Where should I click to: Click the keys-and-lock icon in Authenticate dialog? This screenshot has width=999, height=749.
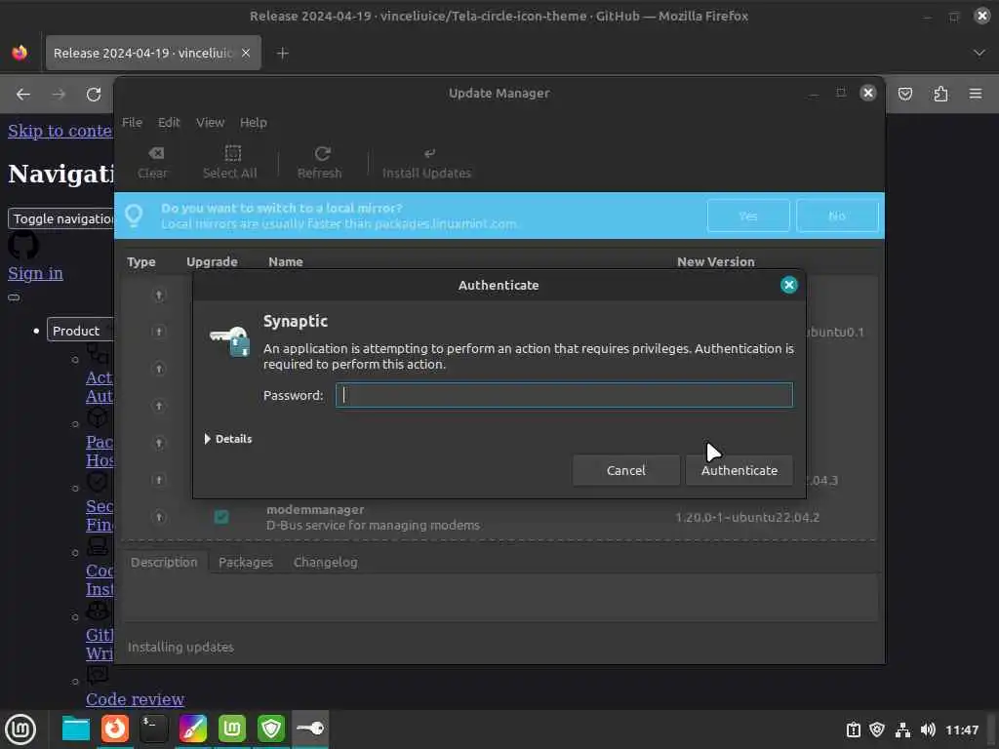pyautogui.click(x=230, y=340)
